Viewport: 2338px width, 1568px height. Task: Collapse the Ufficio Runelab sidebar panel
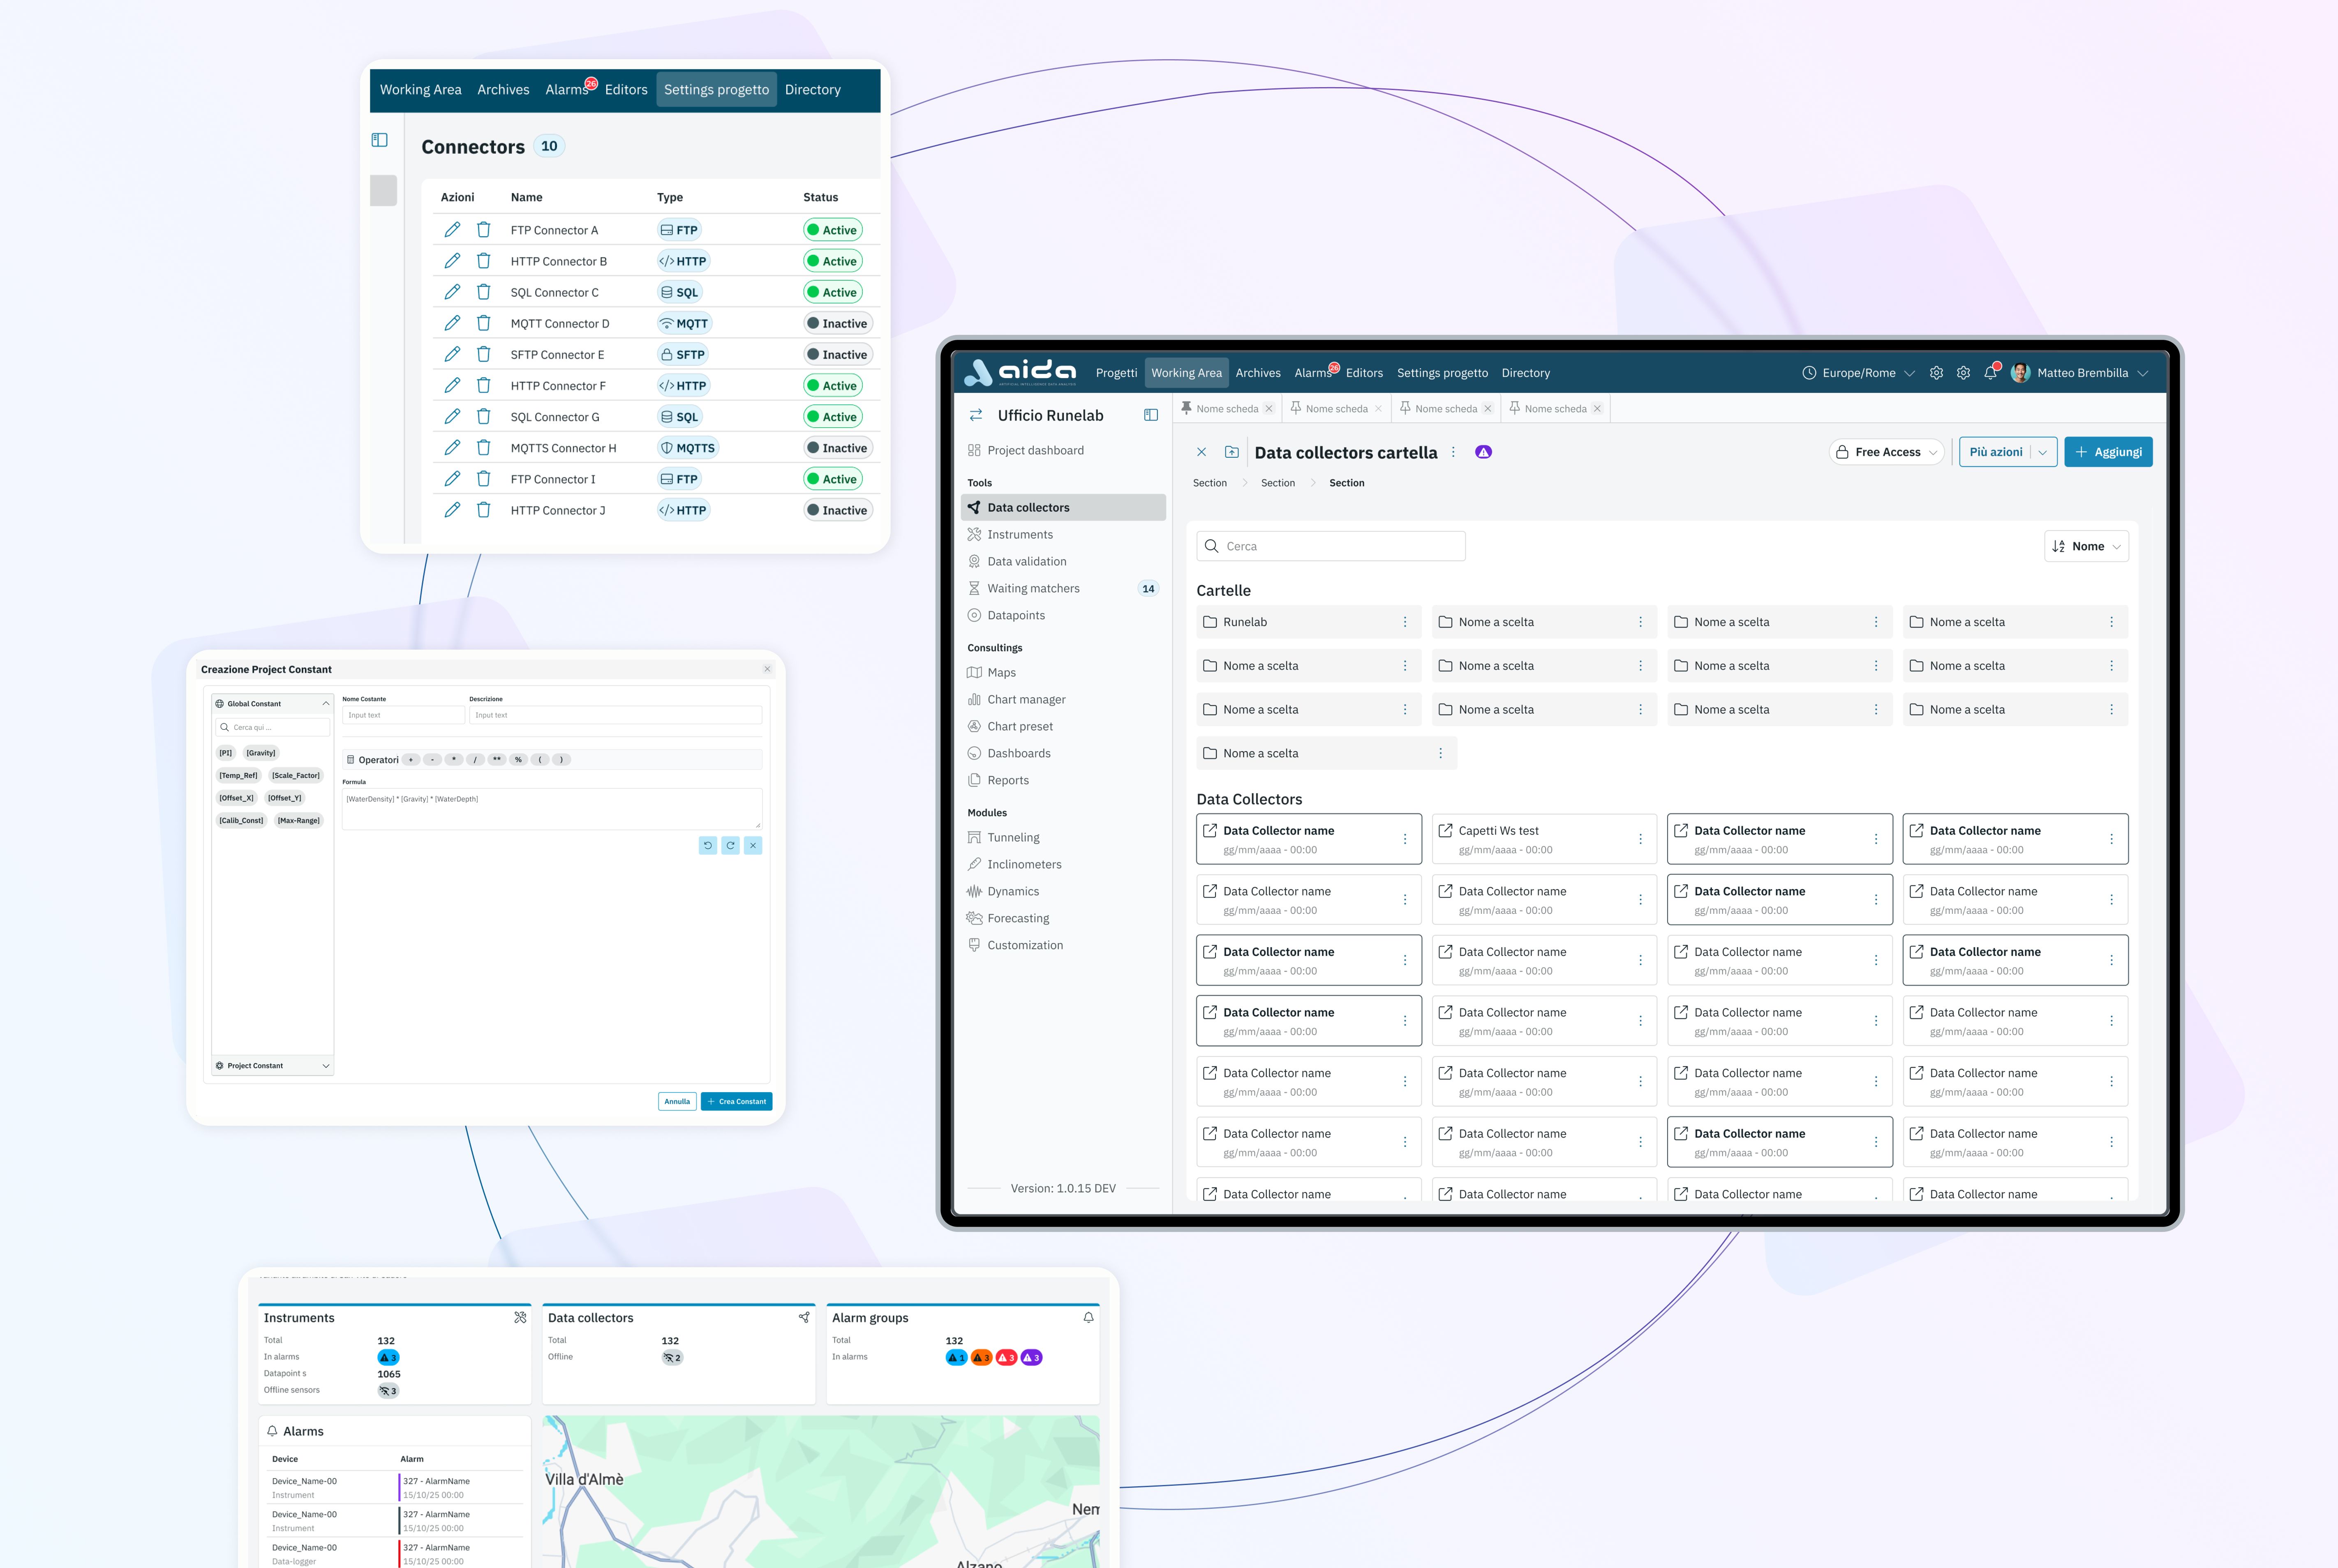coord(1151,415)
